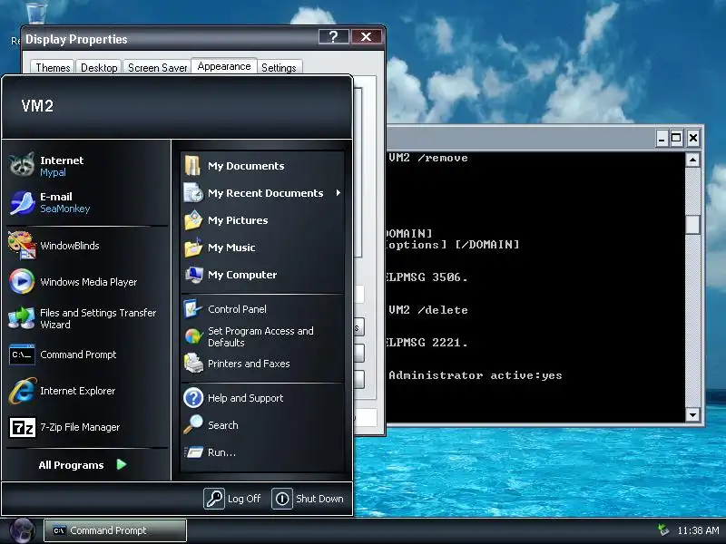Open Help and Support question icon
Image resolution: width=726 pixels, height=544 pixels.
coord(193,398)
